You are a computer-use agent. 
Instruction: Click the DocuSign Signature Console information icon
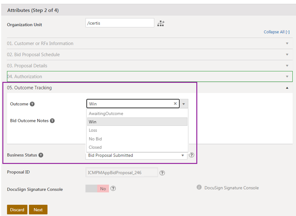199,187
